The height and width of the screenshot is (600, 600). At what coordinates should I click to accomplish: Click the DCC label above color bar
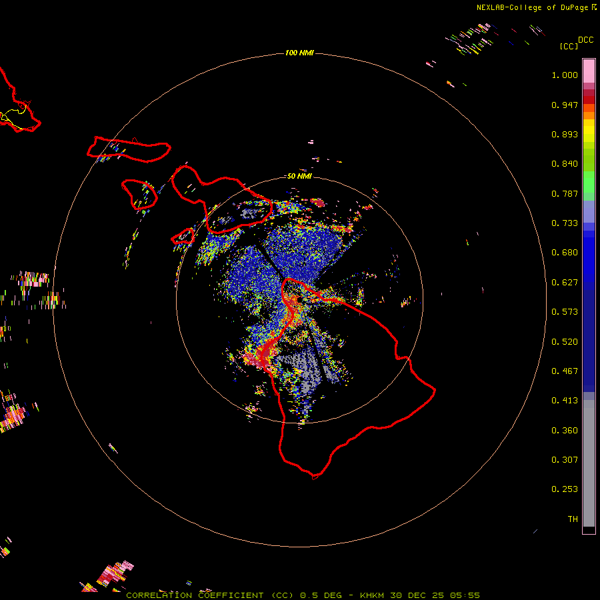point(586,40)
